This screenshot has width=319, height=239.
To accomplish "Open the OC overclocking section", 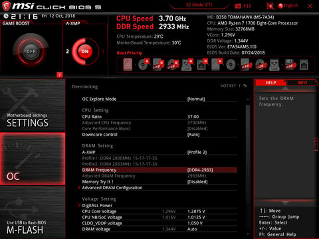I will (x=33, y=159).
